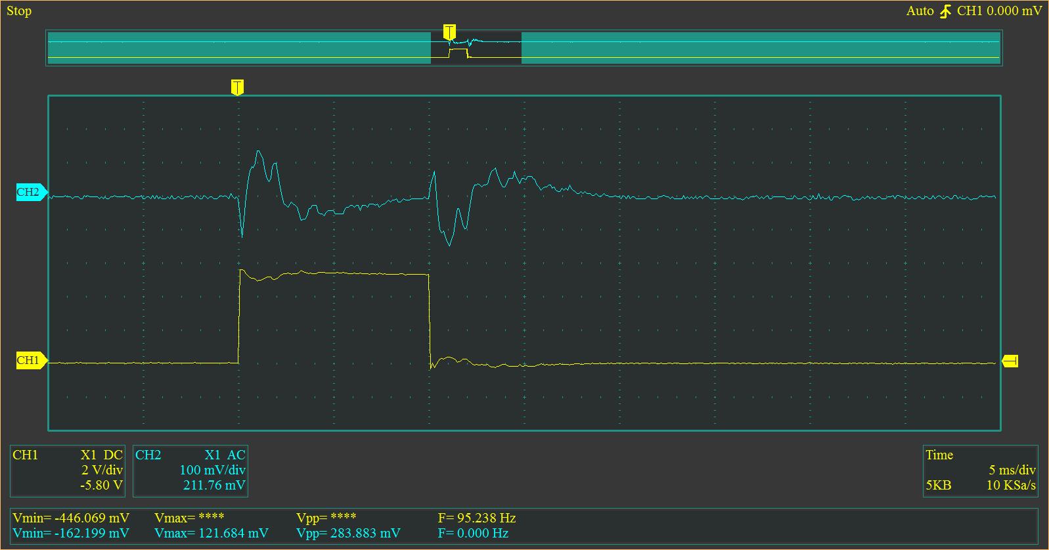Click the rising edge trigger slope icon
The image size is (1049, 550).
[945, 11]
